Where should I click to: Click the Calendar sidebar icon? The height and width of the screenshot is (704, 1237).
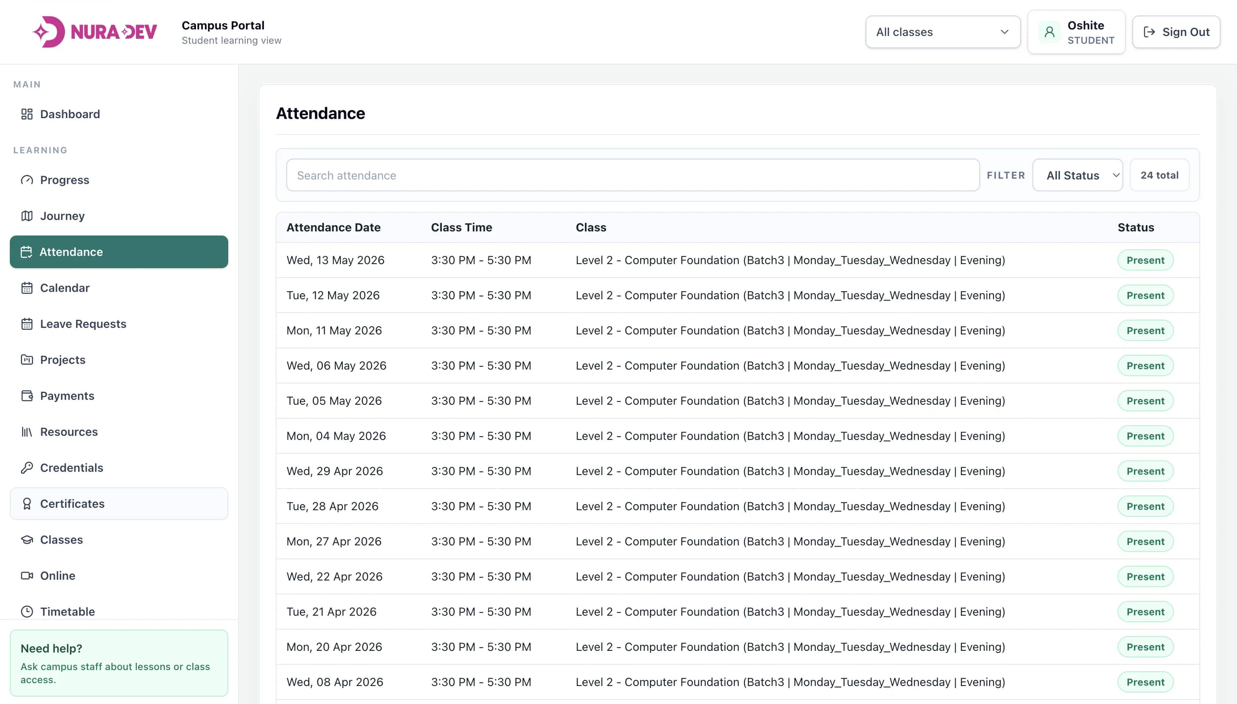click(27, 288)
